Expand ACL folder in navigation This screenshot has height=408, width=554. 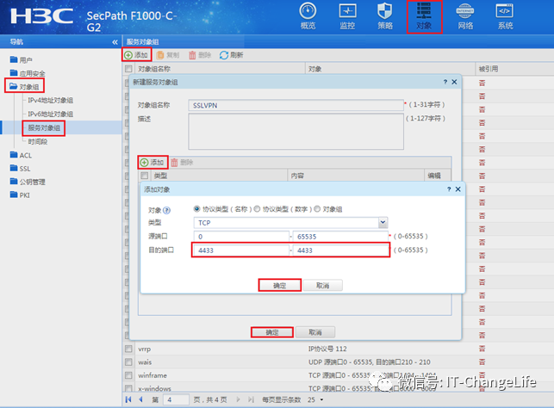(22, 155)
